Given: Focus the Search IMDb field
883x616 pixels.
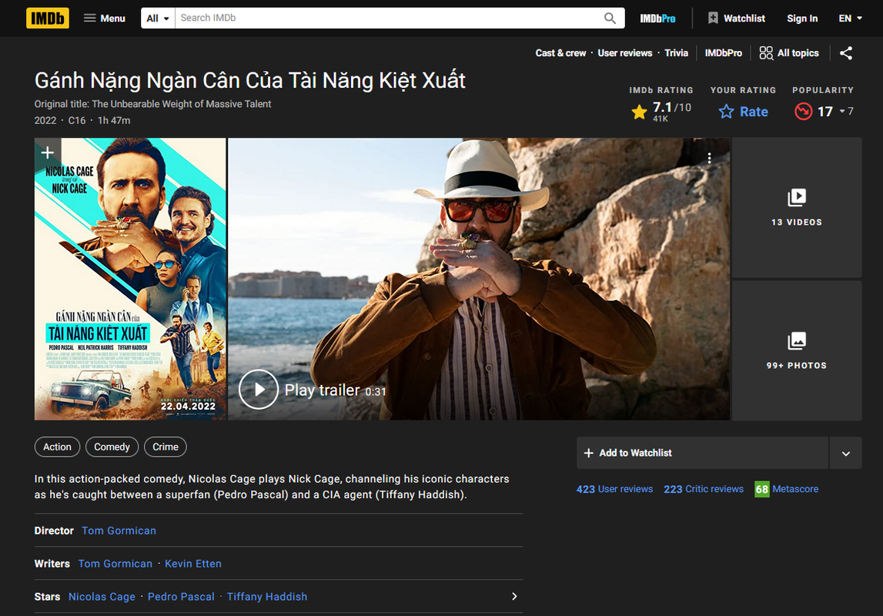Looking at the screenshot, I should click(389, 18).
